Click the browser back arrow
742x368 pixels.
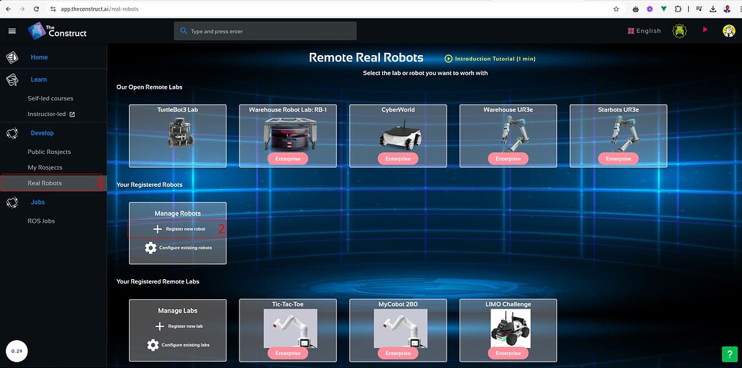pyautogui.click(x=8, y=9)
